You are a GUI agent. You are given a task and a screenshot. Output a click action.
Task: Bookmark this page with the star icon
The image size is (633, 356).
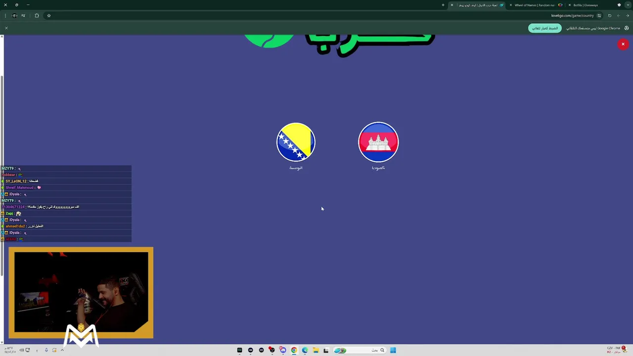coord(49,16)
